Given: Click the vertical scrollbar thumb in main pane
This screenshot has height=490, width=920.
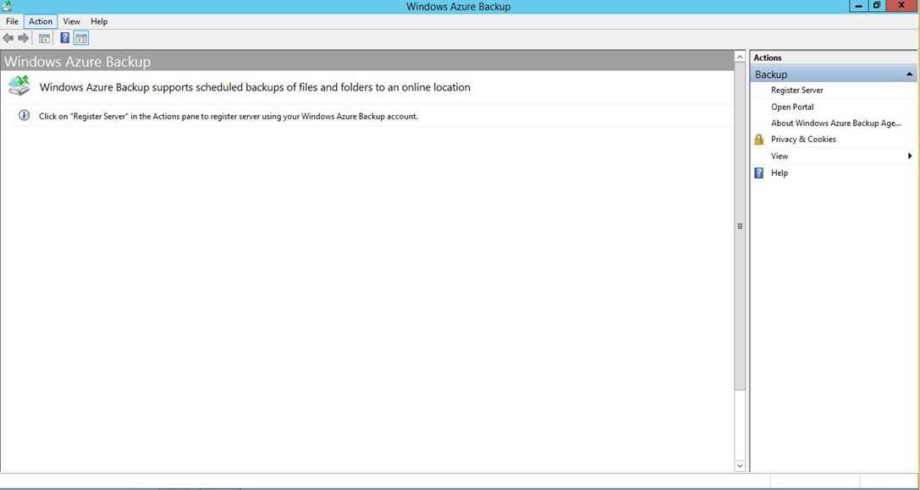Looking at the screenshot, I should [740, 226].
